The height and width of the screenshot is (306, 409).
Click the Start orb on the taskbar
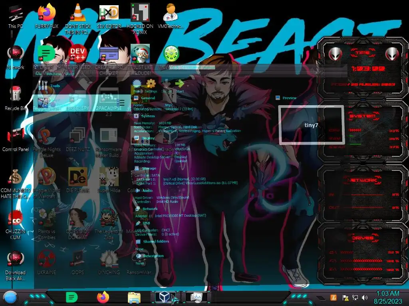point(10,297)
